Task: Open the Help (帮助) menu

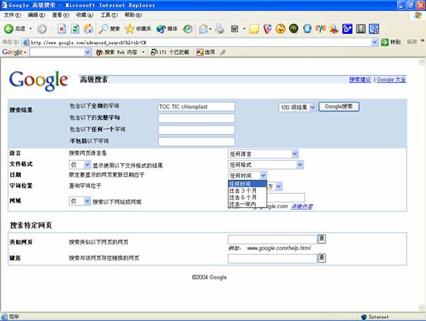Action: tap(133, 15)
